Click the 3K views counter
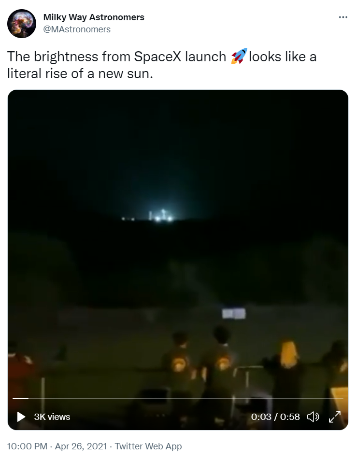The width and height of the screenshot is (356, 459). (x=52, y=417)
